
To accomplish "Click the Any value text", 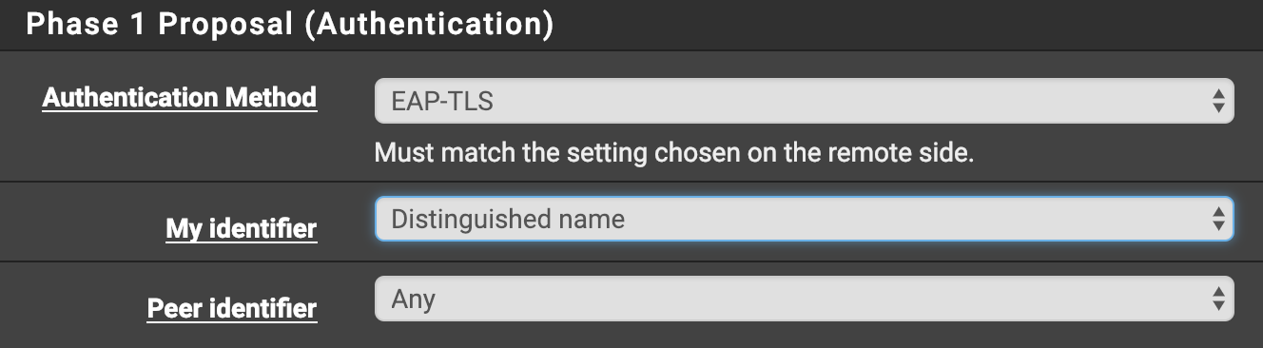I will click(414, 300).
